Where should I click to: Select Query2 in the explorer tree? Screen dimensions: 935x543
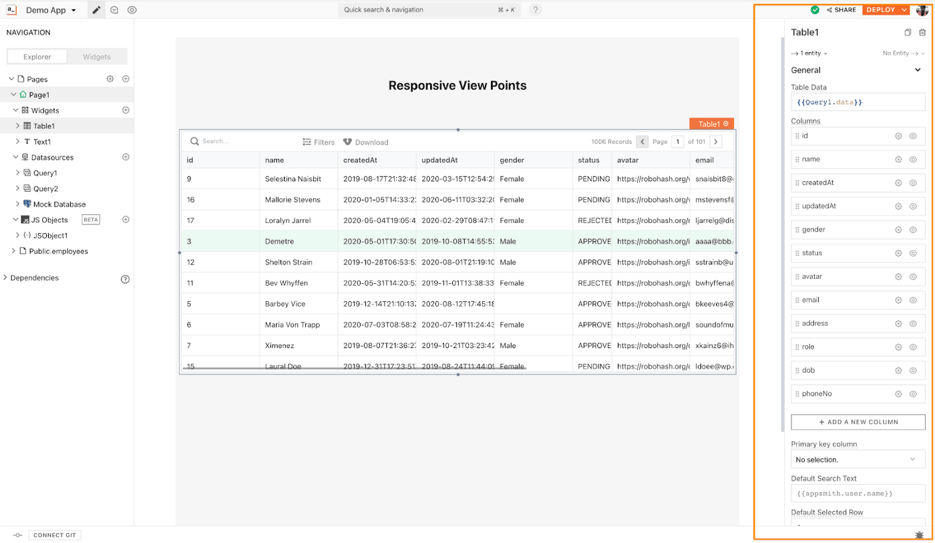click(45, 189)
